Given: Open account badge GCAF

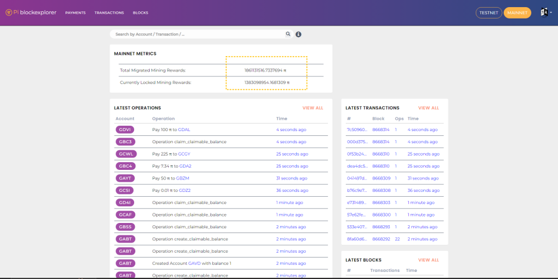Looking at the screenshot, I should (126, 215).
